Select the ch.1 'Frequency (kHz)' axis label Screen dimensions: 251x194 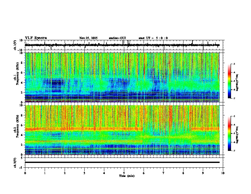(x=17, y=74)
